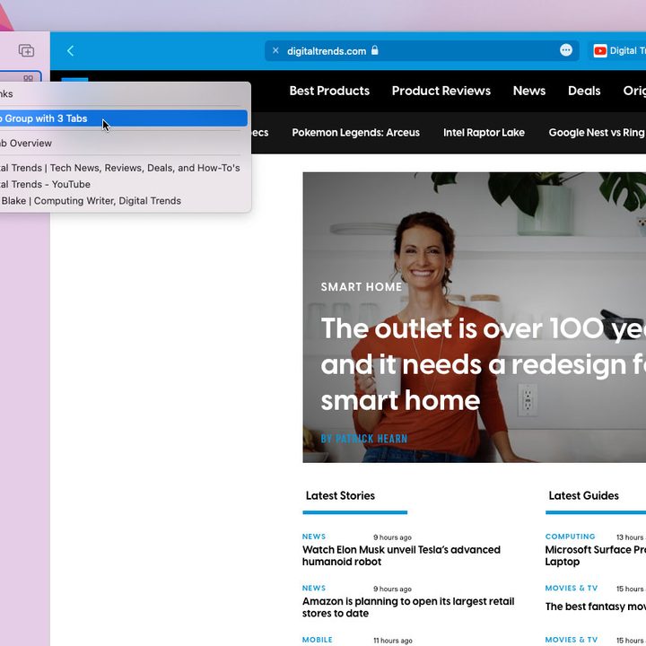This screenshot has height=646, width=646.
Task: Open the Blake Computing Writer tab entry
Action: 124,201
